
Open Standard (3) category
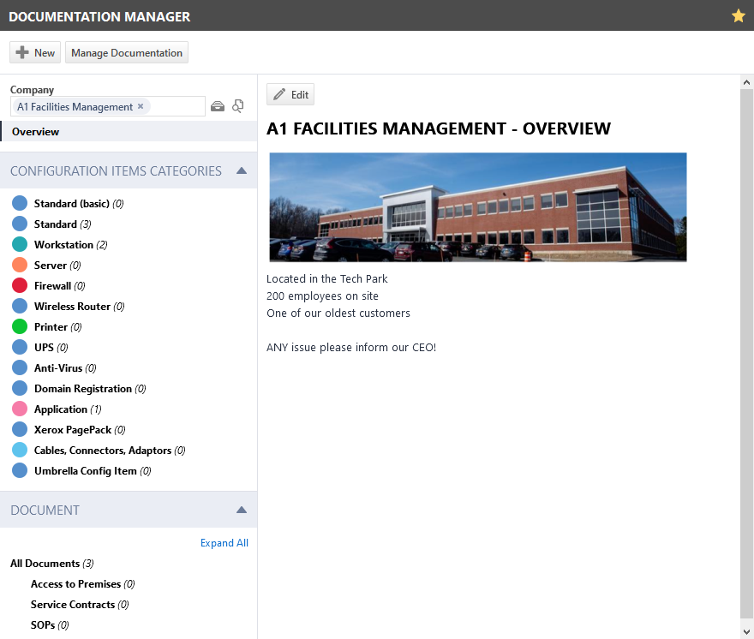(63, 224)
